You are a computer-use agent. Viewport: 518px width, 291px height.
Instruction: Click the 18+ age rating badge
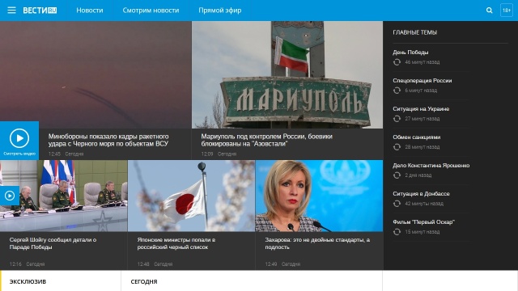pyautogui.click(x=507, y=11)
